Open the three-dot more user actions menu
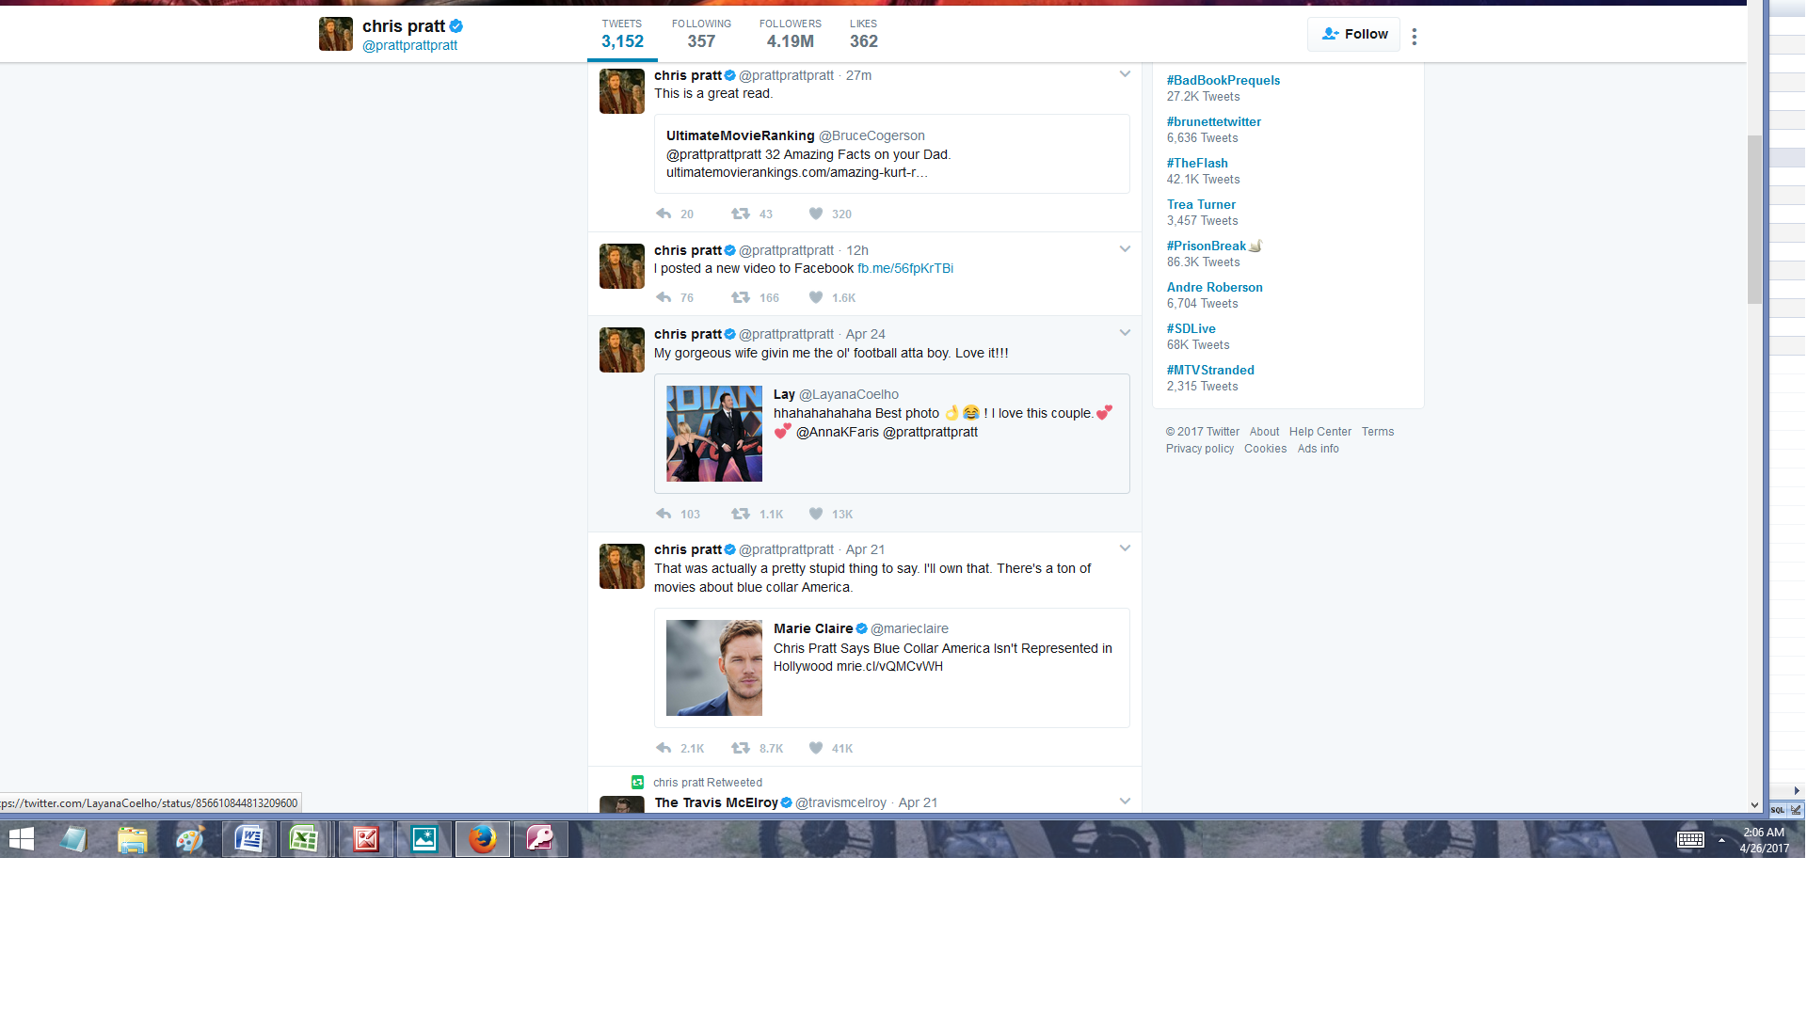Image resolution: width=1807 pixels, height=1016 pixels. point(1414,36)
